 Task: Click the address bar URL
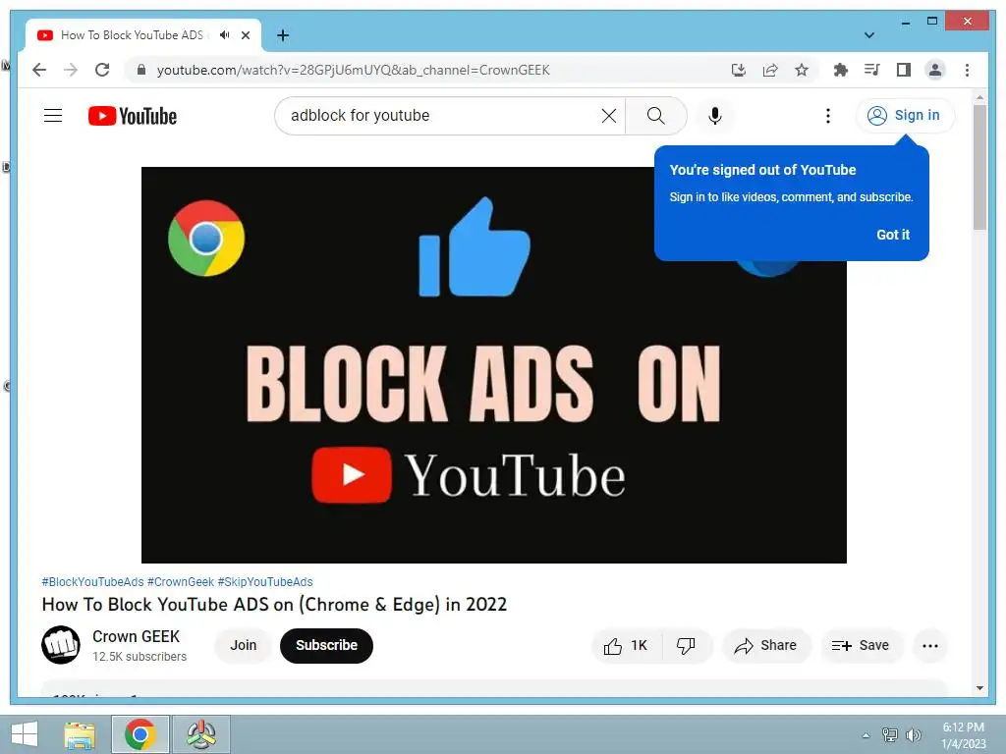[x=353, y=70]
